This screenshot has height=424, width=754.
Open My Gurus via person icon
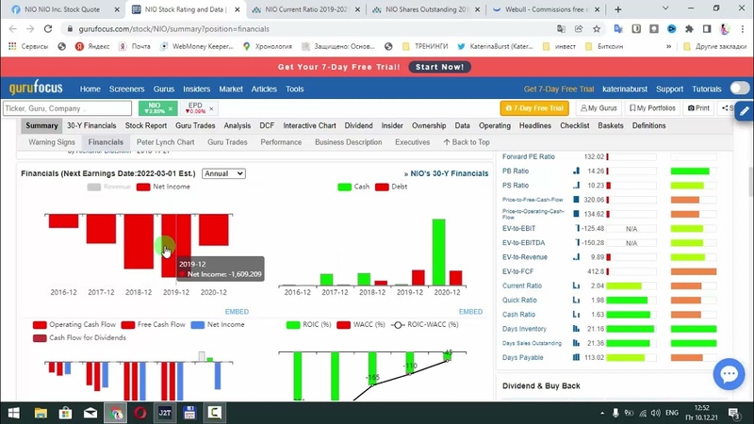(598, 108)
